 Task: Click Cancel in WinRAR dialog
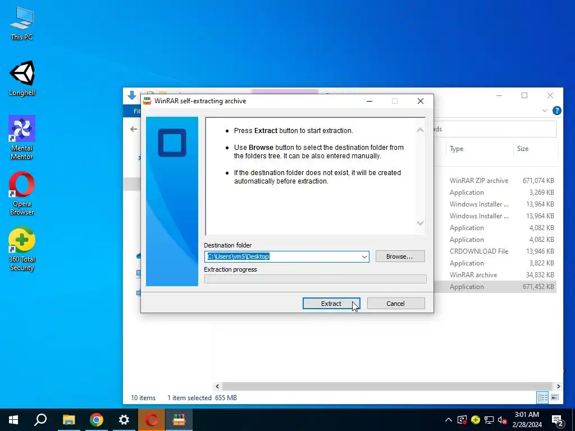(x=396, y=304)
